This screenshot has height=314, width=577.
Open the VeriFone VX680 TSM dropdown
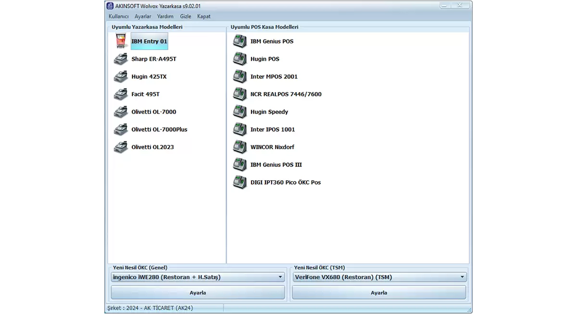tap(462, 277)
